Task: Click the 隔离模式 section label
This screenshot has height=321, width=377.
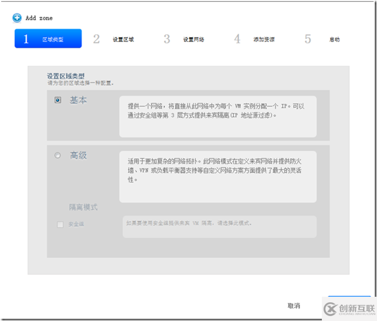Action: coord(83,208)
